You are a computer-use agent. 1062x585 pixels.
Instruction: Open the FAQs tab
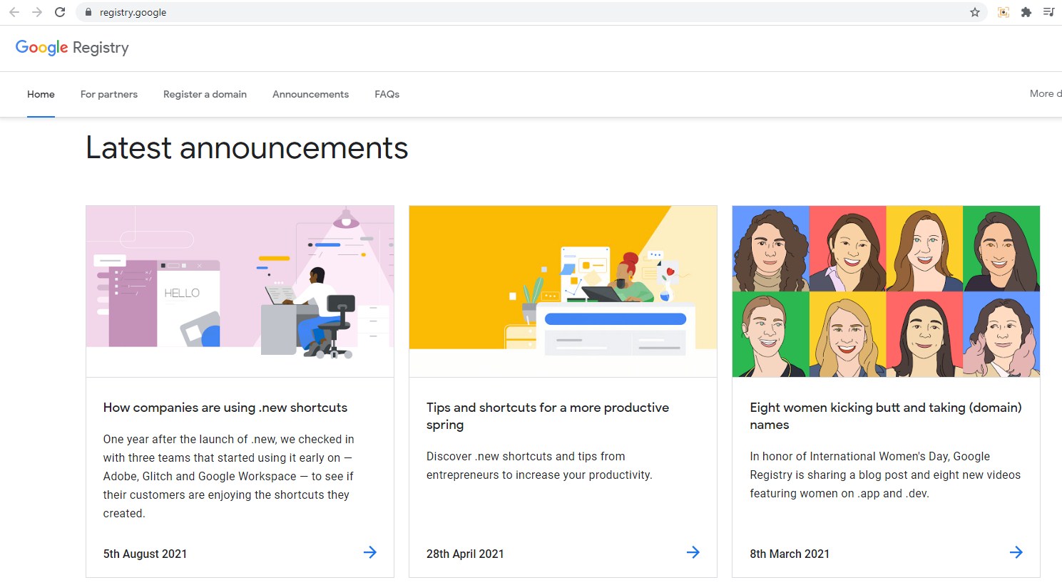(x=387, y=94)
